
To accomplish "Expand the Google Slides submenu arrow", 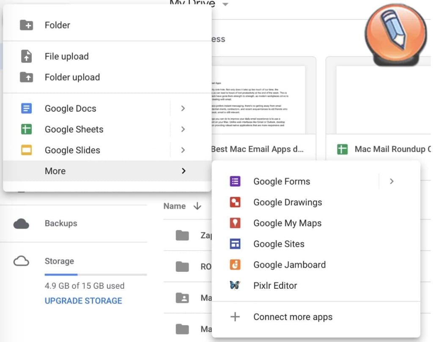I will click(x=183, y=150).
